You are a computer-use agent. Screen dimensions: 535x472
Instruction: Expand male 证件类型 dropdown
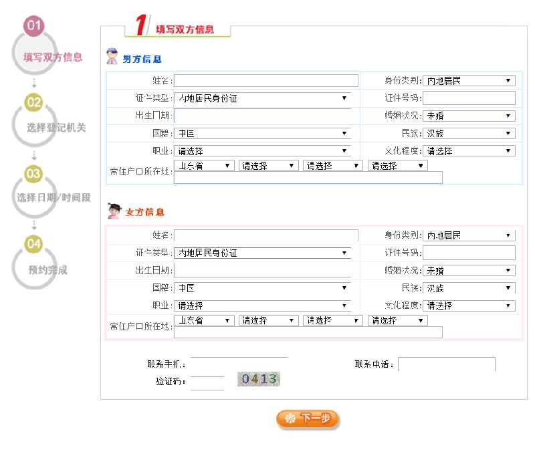(262, 98)
